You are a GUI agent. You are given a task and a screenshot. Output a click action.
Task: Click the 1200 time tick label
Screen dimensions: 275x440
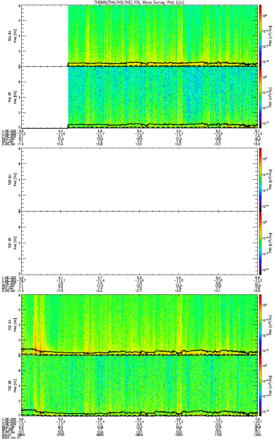coord(257,434)
